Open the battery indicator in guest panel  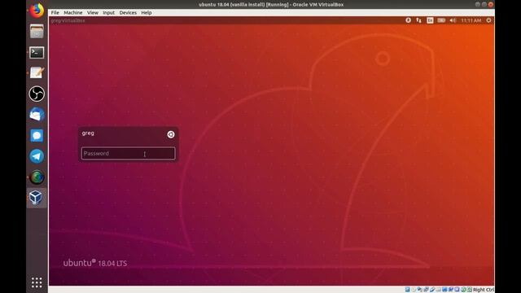441,20
